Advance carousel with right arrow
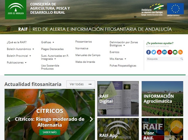The width and height of the screenshot is (188, 140). 91,119
